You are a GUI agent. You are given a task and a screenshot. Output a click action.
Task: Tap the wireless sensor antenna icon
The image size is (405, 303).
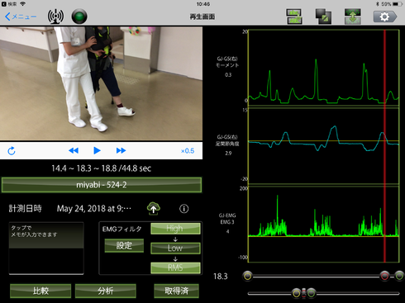click(x=55, y=17)
